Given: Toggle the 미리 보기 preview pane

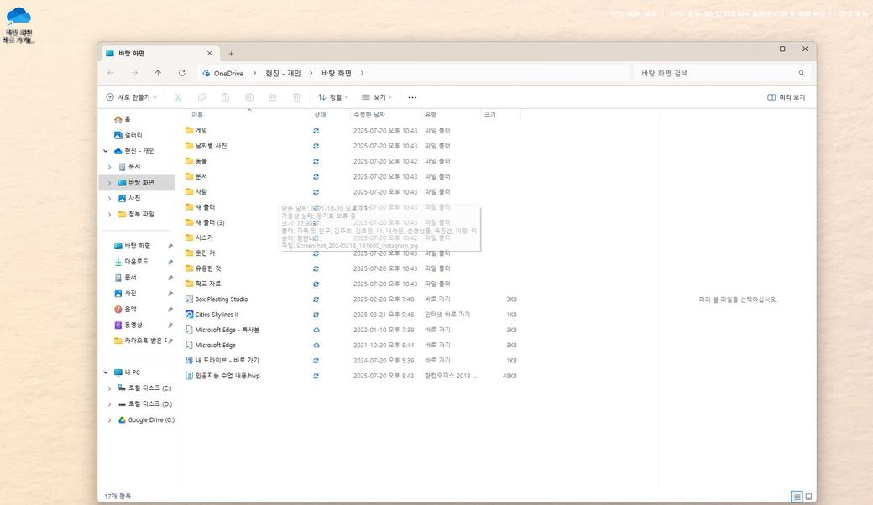Looking at the screenshot, I should [787, 97].
